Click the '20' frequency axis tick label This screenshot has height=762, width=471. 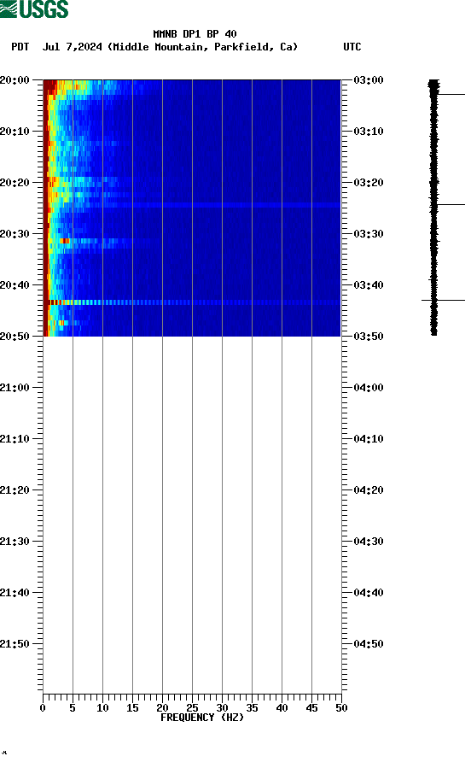[162, 708]
